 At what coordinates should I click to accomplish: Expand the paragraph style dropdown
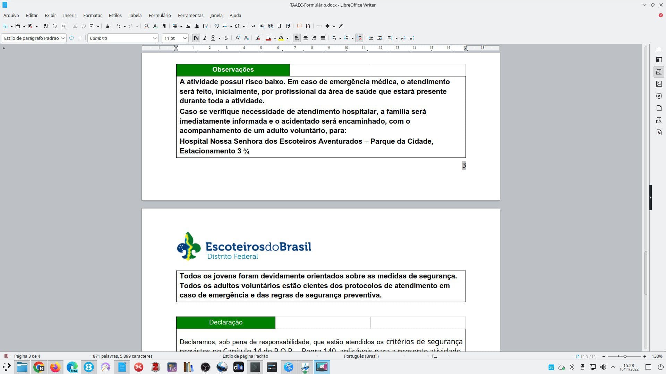pyautogui.click(x=63, y=38)
